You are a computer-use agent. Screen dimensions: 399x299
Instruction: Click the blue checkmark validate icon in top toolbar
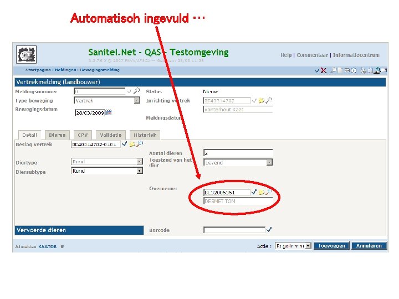317,70
